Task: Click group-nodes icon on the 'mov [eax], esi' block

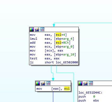Action: click(48, 83)
